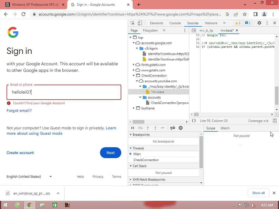
Task: Click Google icon in address bar
Action: [x=227, y=14]
